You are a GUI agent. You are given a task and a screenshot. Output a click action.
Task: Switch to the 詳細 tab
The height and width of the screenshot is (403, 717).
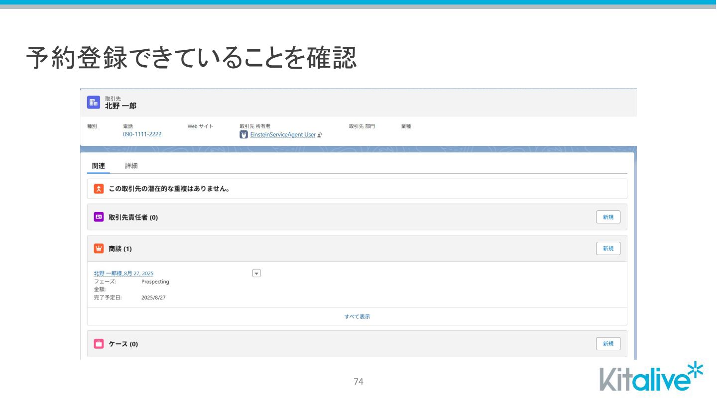(x=131, y=166)
